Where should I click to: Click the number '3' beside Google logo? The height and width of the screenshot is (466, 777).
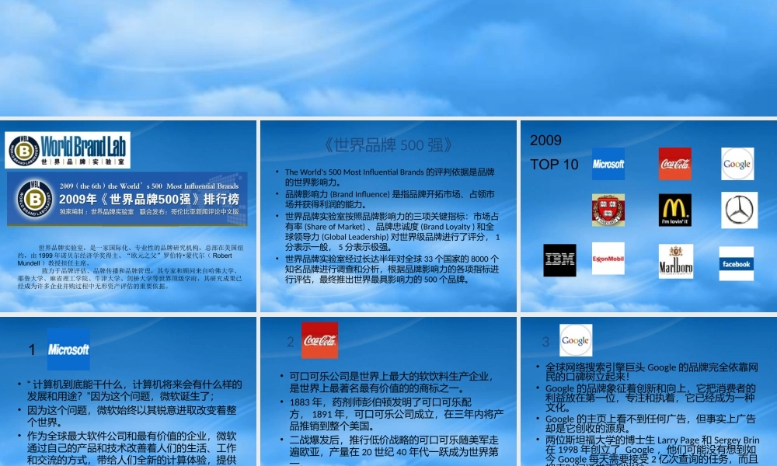click(545, 342)
